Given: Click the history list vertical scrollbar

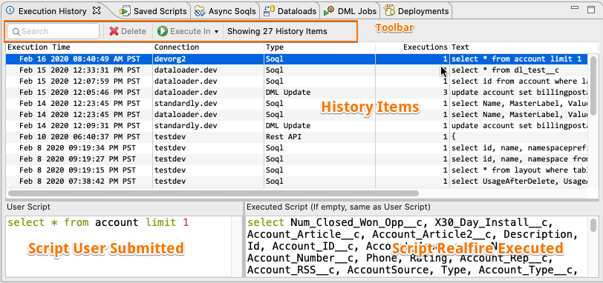Looking at the screenshot, I should coord(593,85).
